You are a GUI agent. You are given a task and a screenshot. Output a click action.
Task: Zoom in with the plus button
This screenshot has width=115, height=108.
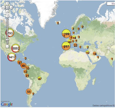[x=7, y=16]
